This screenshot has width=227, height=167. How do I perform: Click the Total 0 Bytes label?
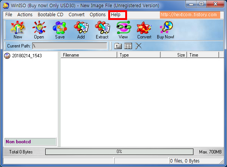(21, 152)
